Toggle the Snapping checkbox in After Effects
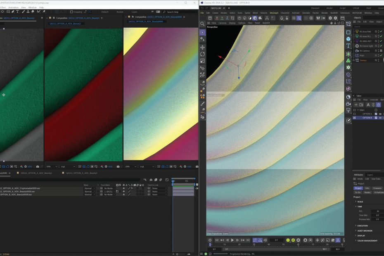 pos(71,12)
